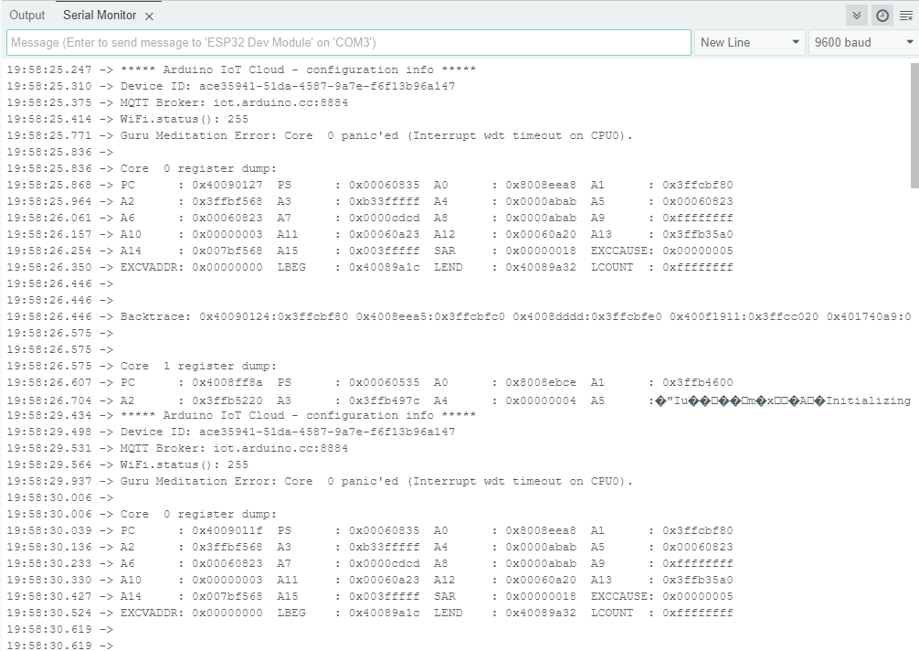Toggle timestamps with the clock icon
This screenshot has height=651, width=919.
[882, 15]
